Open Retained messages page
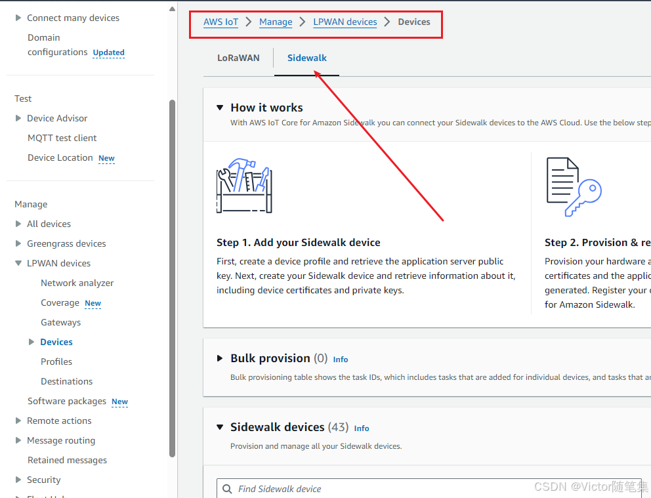The width and height of the screenshot is (651, 498). 67,460
